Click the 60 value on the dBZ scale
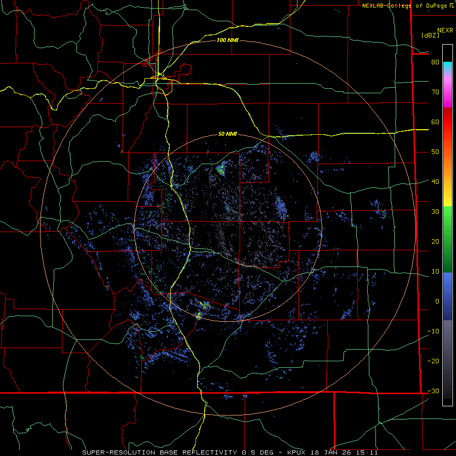The height and width of the screenshot is (456, 456). click(435, 122)
